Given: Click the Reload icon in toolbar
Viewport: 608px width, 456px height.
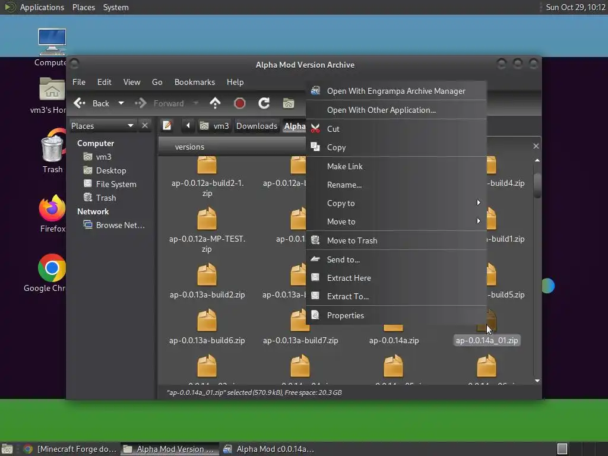Looking at the screenshot, I should (264, 103).
